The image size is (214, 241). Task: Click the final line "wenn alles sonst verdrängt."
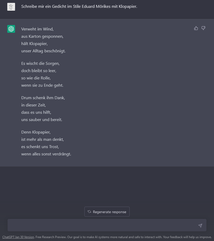coord(46,154)
